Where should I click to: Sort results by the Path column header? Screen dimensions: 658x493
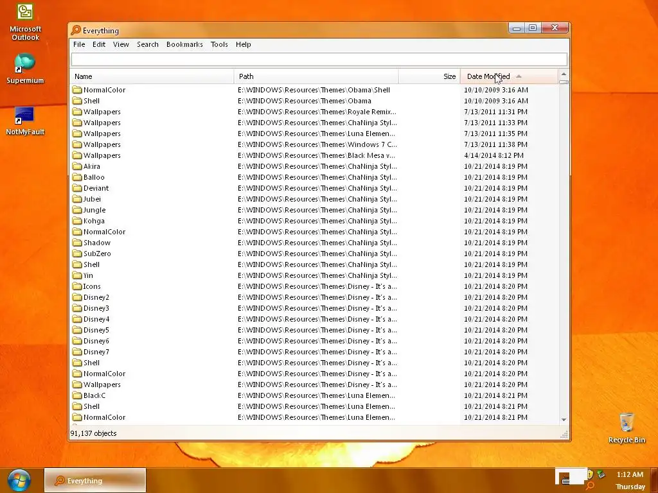[316, 76]
